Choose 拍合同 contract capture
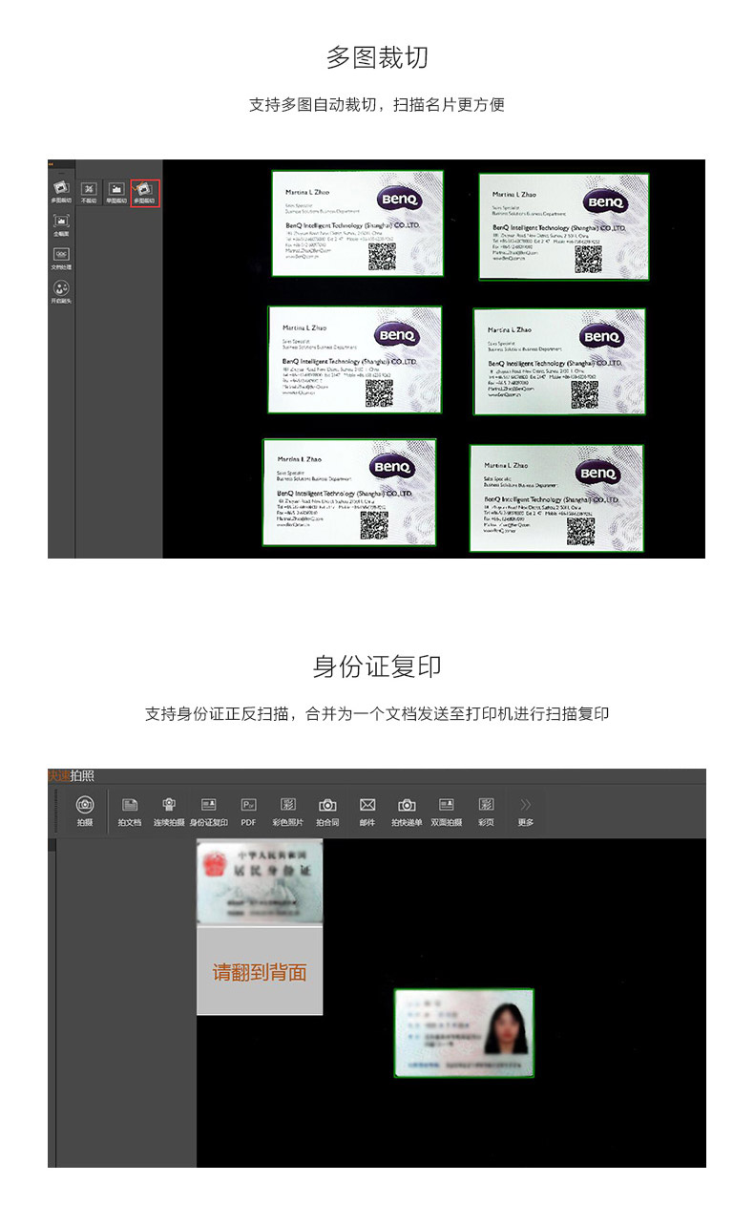 click(327, 811)
